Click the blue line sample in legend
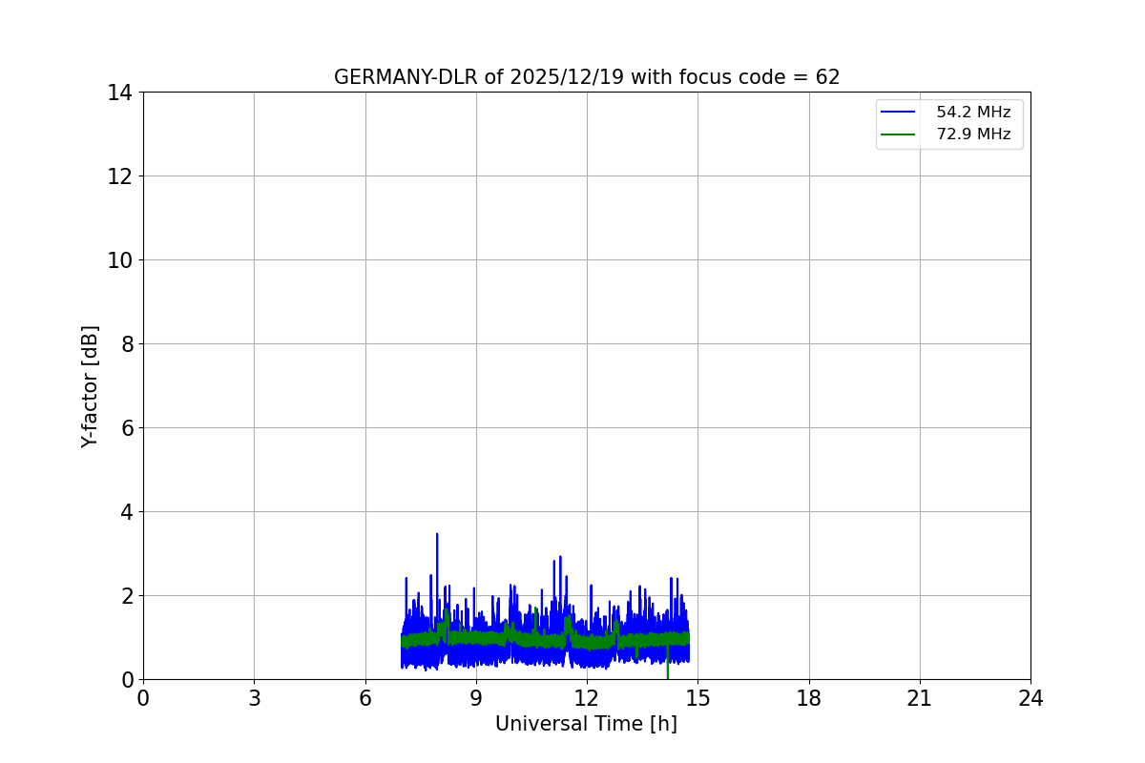The height and width of the screenshot is (763, 1145). point(898,113)
